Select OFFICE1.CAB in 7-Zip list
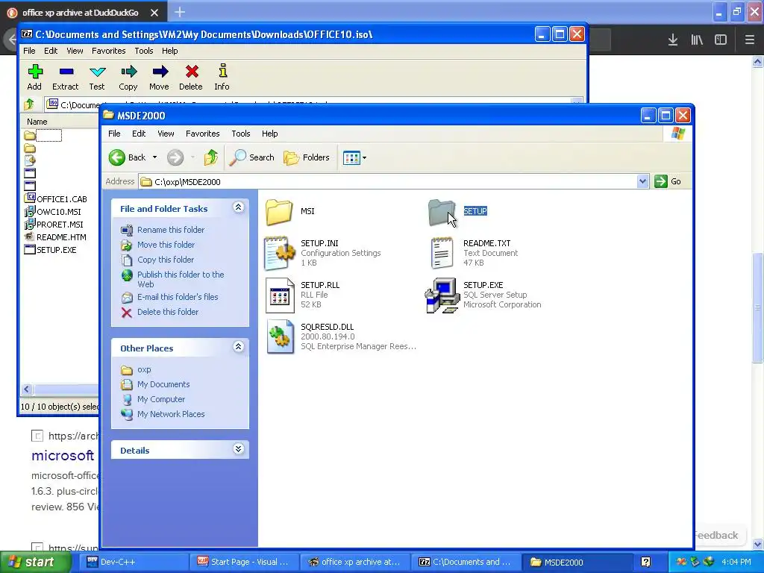 point(61,198)
